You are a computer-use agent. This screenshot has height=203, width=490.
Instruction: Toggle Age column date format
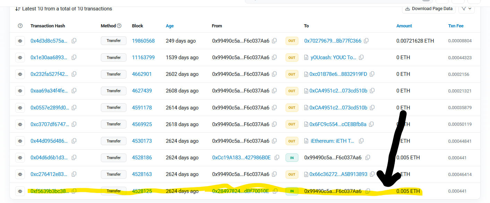tap(170, 26)
